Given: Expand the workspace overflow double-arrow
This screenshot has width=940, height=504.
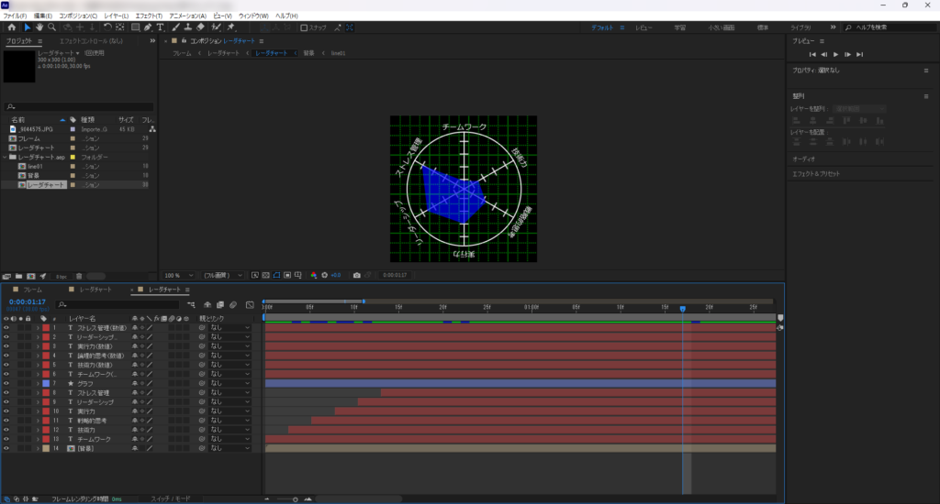Looking at the screenshot, I should pyautogui.click(x=833, y=27).
